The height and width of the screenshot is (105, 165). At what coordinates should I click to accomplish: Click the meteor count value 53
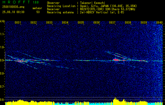pyautogui.click(x=38, y=12)
